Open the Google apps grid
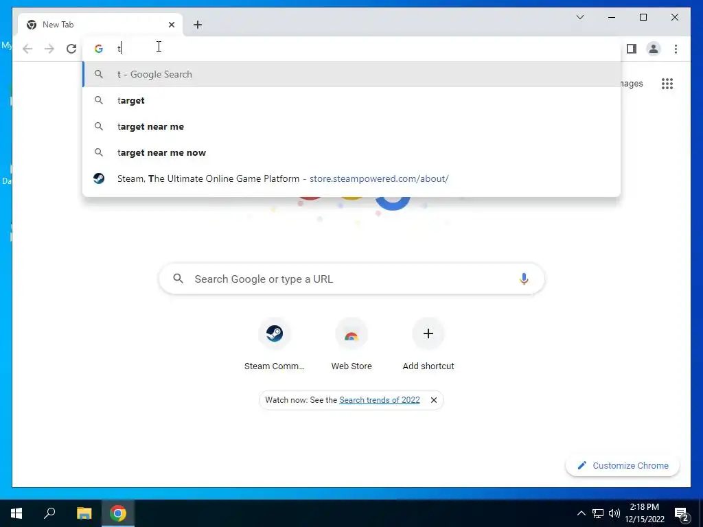 [667, 84]
